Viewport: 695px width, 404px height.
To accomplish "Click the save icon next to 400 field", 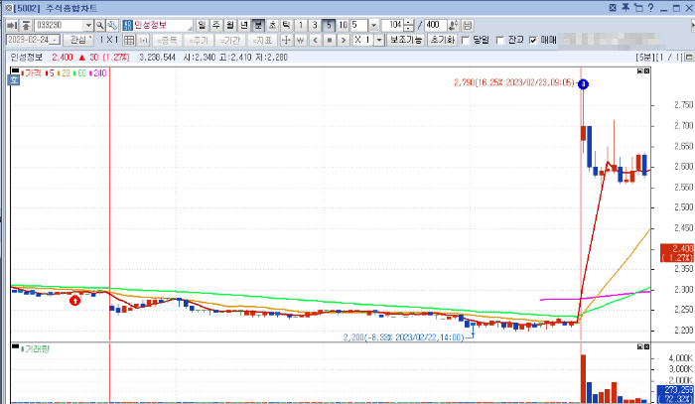I will (x=468, y=25).
